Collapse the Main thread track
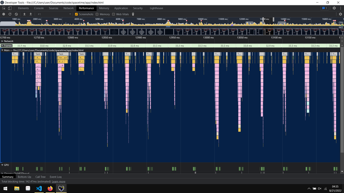This screenshot has height=193, width=344. pos(2,50)
